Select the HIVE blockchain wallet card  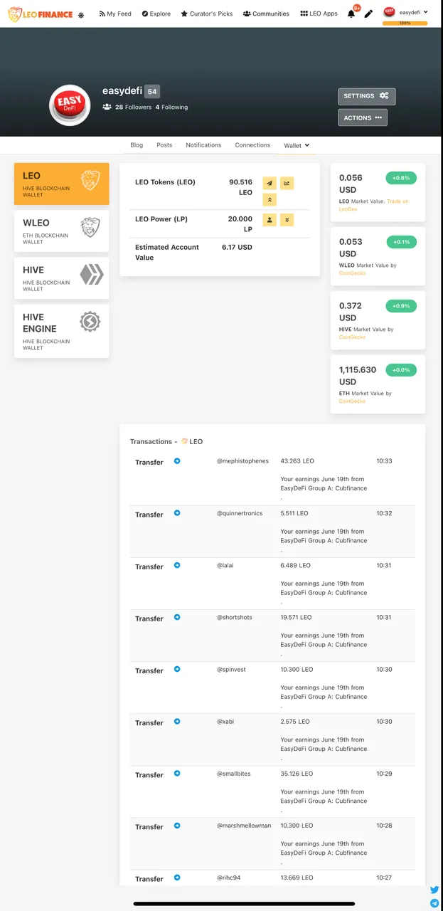pos(62,278)
